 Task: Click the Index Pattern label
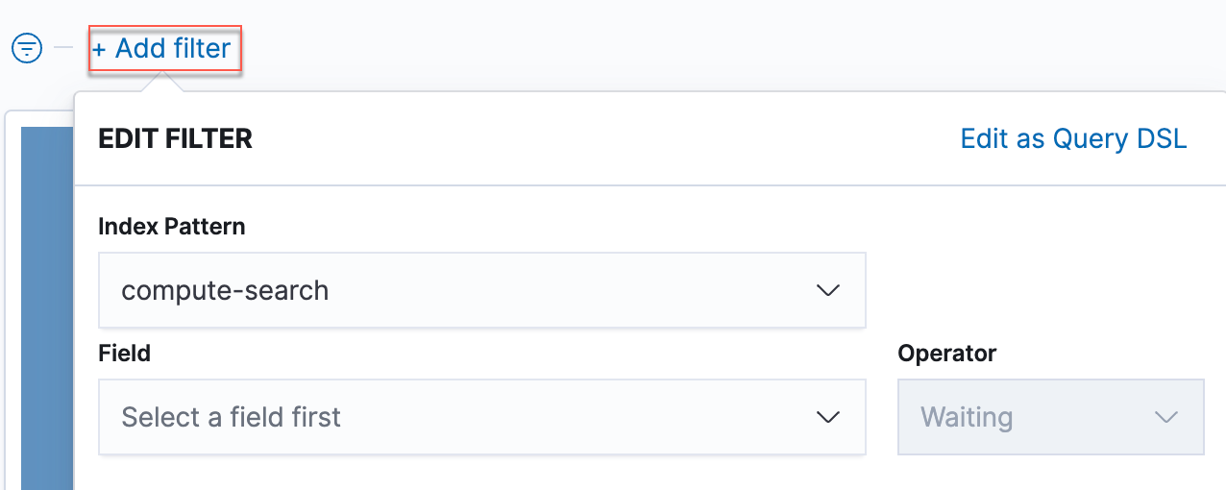coord(172,227)
